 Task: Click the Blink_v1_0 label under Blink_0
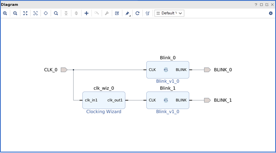168,81
